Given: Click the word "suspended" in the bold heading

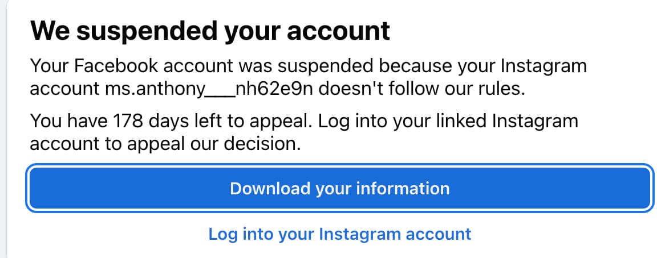Looking at the screenshot, I should tap(140, 30).
